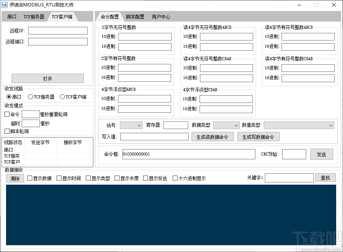Switch to the 串口 tab
The image size is (343, 252).
point(12,16)
